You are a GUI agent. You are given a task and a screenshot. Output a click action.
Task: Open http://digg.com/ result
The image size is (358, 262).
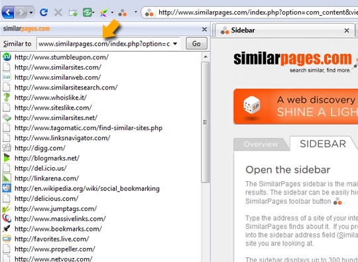tap(40, 148)
